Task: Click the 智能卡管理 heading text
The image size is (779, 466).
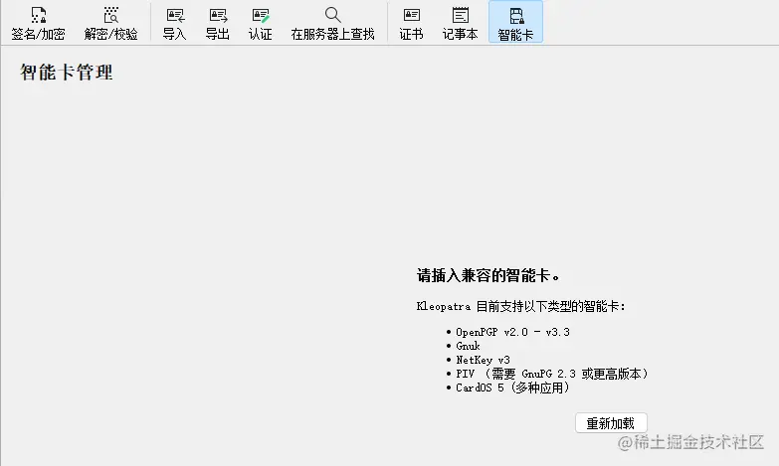Action: click(x=67, y=73)
